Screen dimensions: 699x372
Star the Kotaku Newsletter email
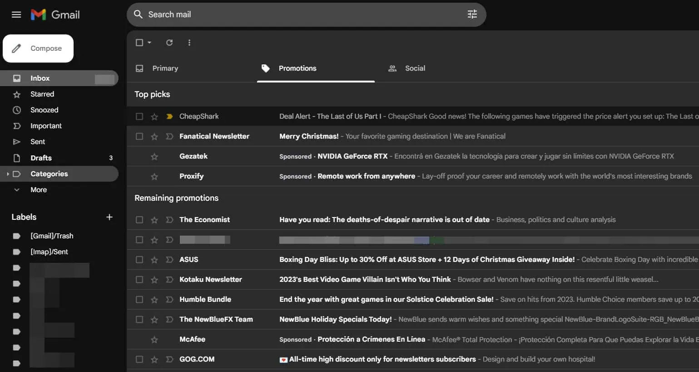(x=154, y=280)
